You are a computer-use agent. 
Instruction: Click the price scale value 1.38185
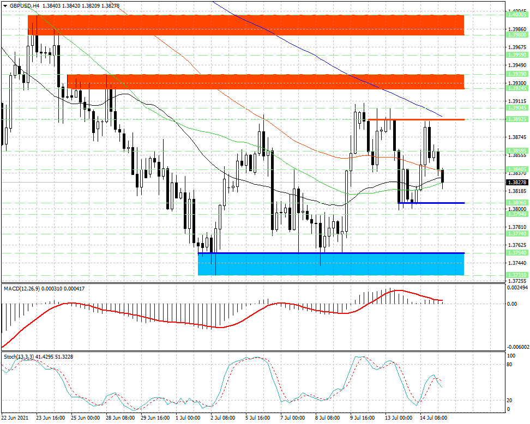pos(517,191)
